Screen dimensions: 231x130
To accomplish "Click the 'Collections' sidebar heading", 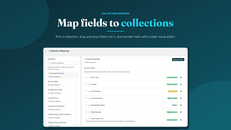I will pos(51,59).
